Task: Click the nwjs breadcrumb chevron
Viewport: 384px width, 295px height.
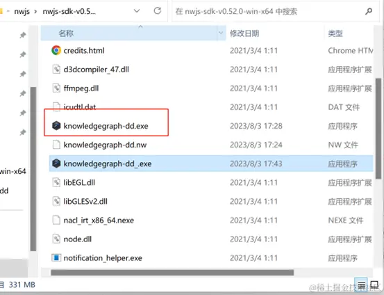Action: [x=35, y=12]
